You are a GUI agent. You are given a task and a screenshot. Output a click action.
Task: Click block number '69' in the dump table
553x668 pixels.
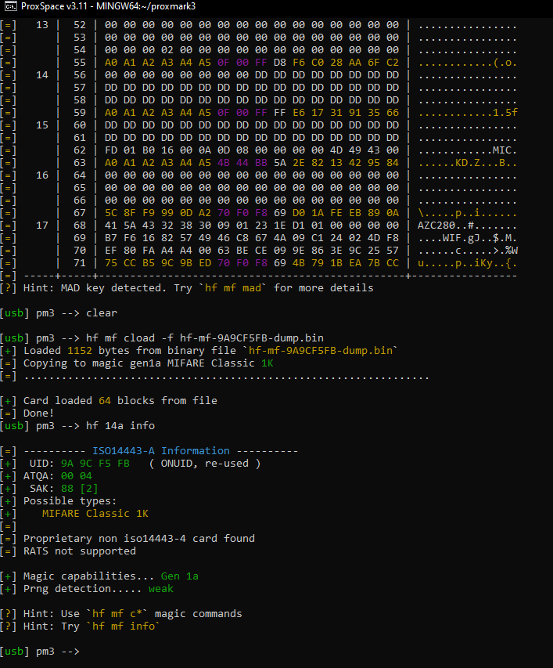click(x=80, y=238)
